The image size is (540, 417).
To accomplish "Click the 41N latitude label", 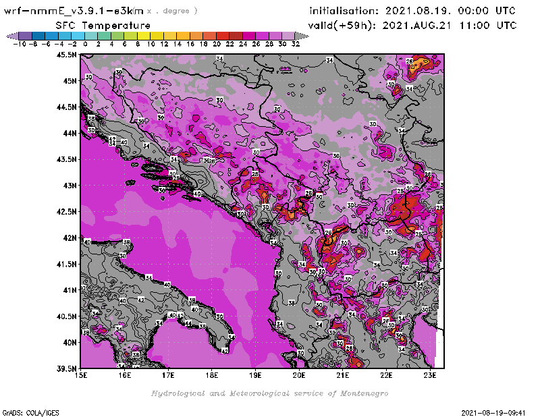I will (x=70, y=290).
